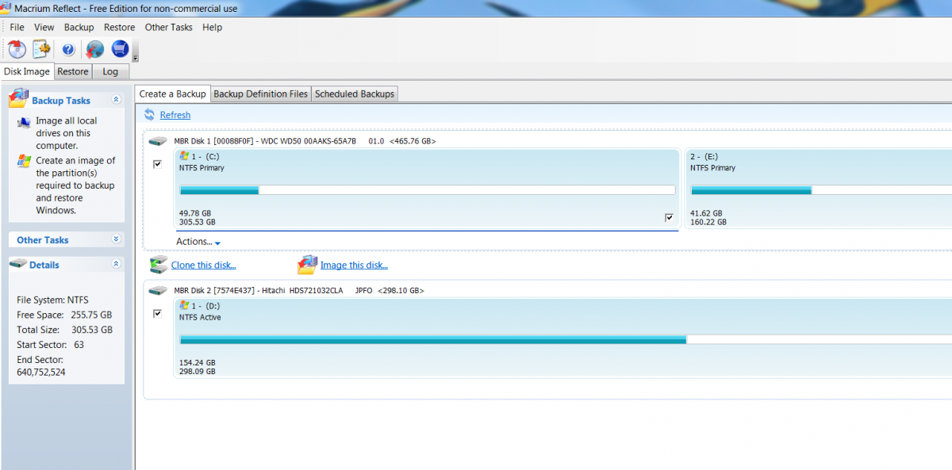Open help via the question mark icon
This screenshot has height=470, width=952.
[68, 49]
